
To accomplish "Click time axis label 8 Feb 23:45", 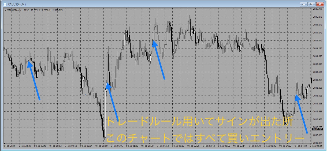I will click(40, 146).
